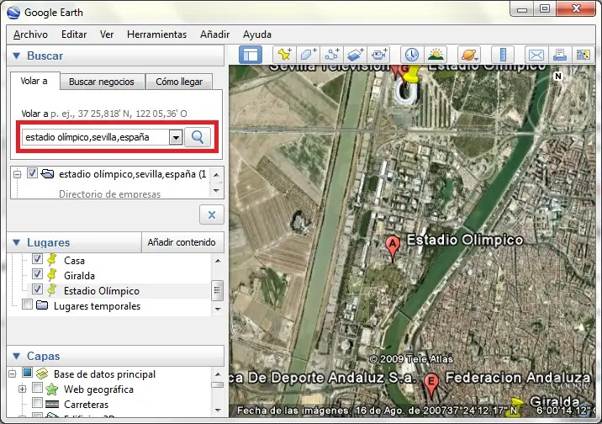Click the Estadio Olímpico map label

[x=465, y=240]
